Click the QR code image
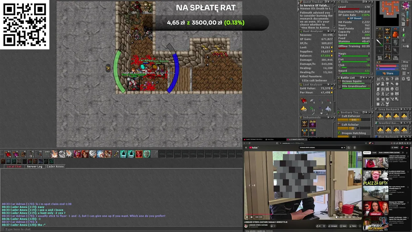412x232 pixels. 25,25
